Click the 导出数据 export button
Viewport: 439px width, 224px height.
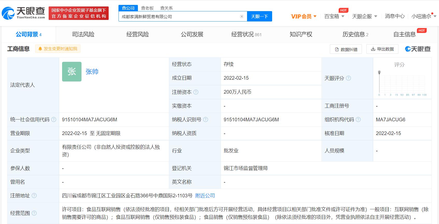(x=382, y=49)
